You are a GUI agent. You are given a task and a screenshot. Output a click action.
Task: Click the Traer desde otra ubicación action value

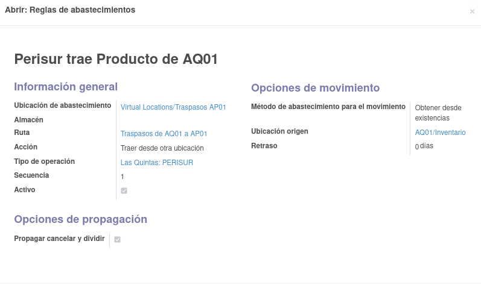point(162,148)
